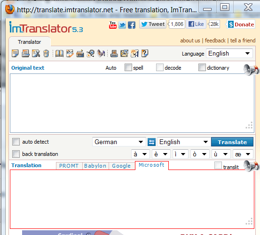260x235 pixels.
Task: Expand the ù accent characters dropdown
Action: (x=221, y=154)
